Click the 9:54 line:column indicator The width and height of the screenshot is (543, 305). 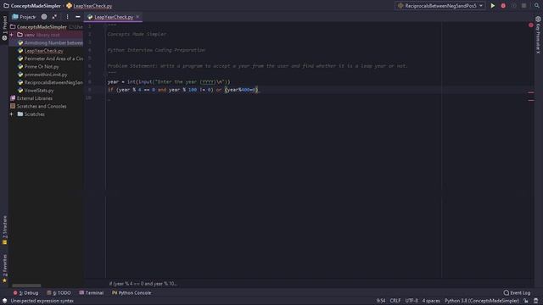381,301
